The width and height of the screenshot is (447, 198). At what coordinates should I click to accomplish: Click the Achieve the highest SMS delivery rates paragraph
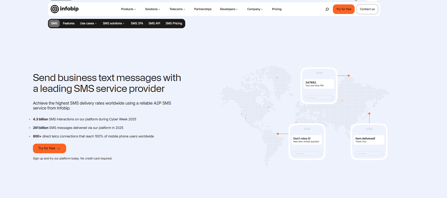point(102,106)
